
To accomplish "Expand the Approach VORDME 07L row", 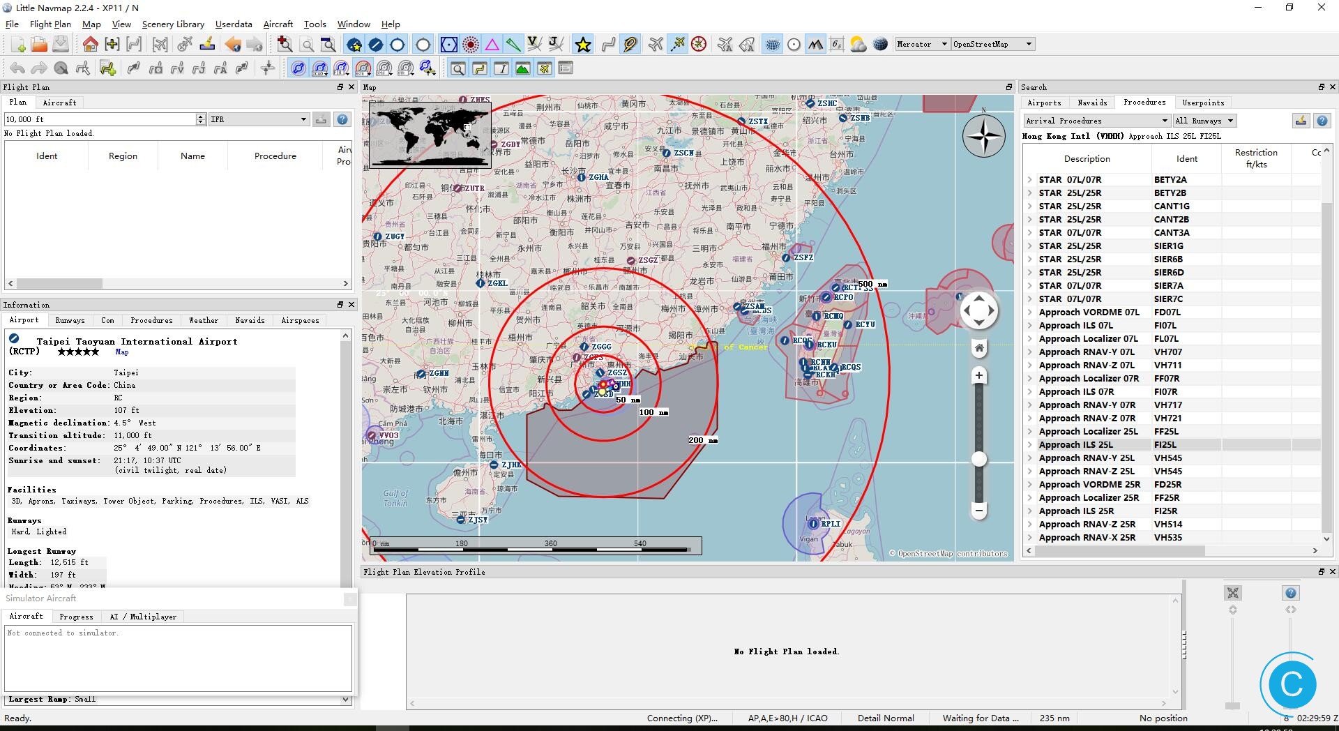I will tap(1029, 312).
